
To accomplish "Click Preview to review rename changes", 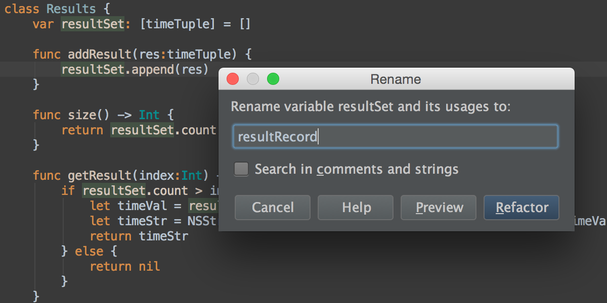I will click(438, 207).
